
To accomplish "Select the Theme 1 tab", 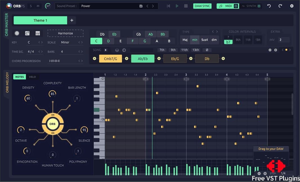I will [x=40, y=20].
